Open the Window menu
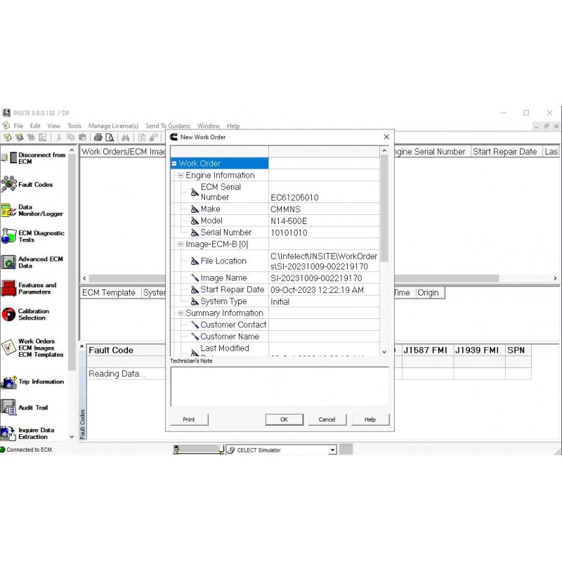This screenshot has width=562, height=562. coord(208,126)
